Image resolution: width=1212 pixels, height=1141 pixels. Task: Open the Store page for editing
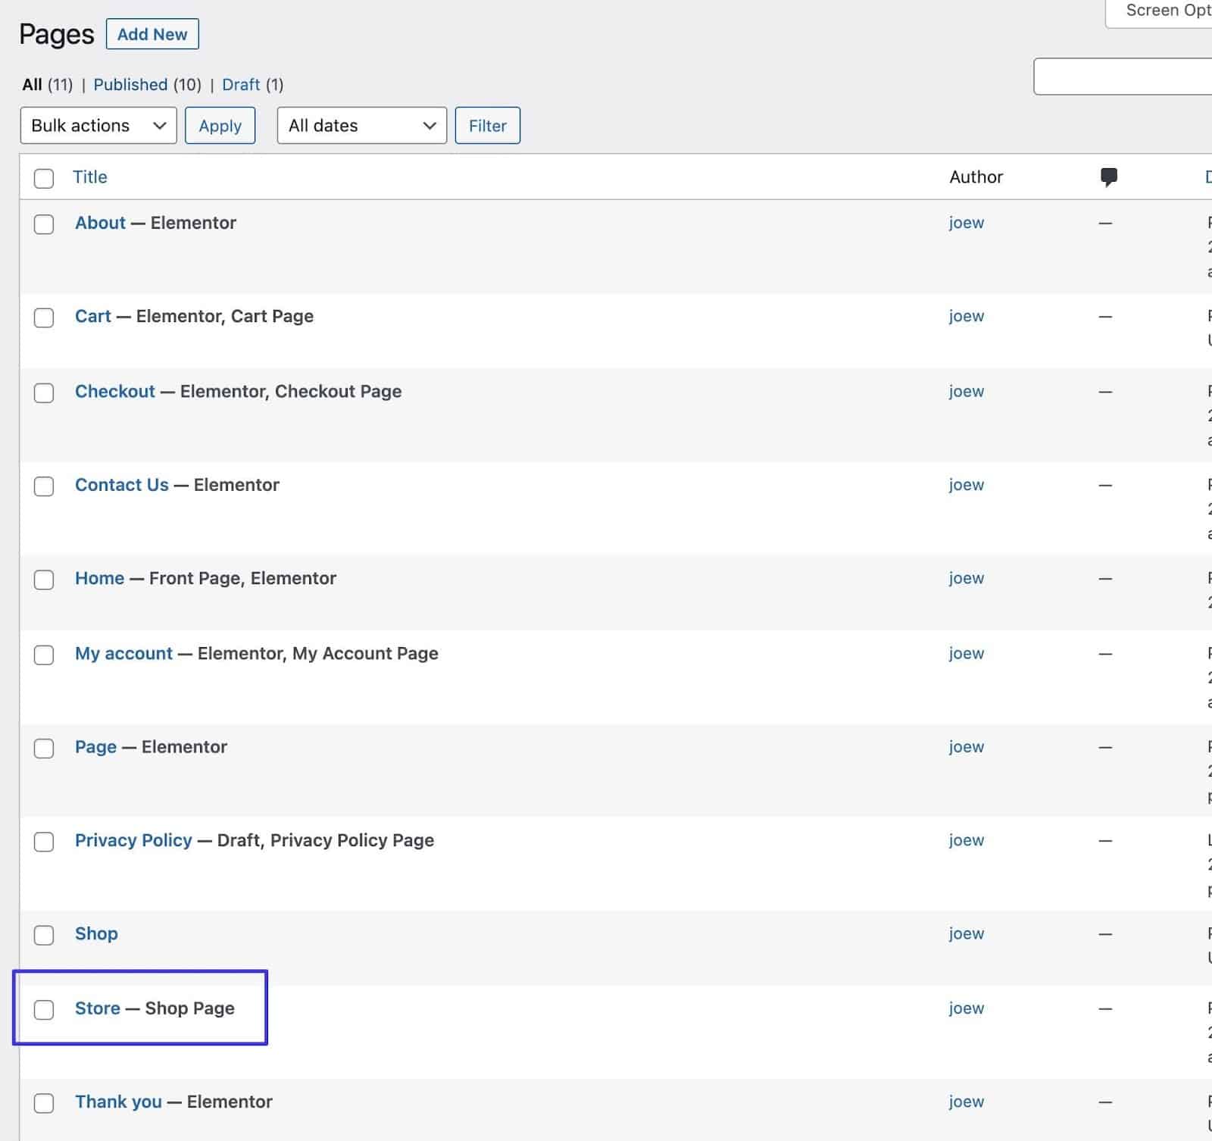(97, 1008)
